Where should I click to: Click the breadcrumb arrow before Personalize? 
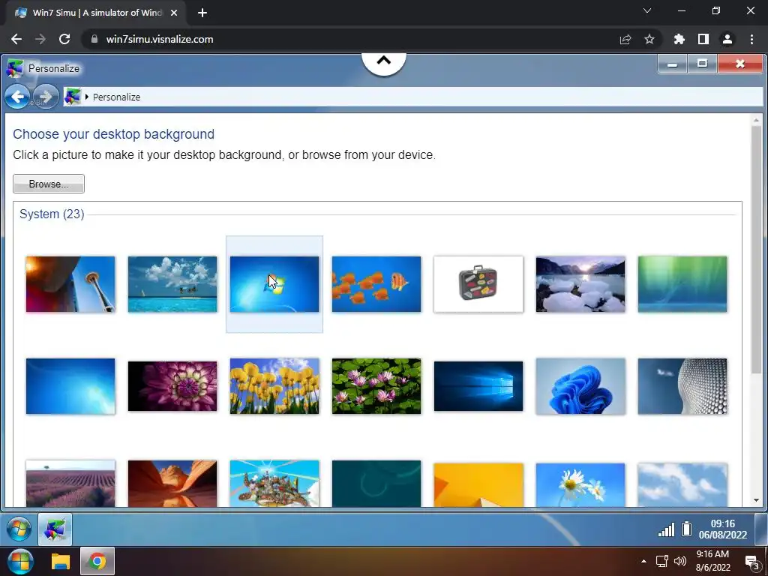point(87,97)
